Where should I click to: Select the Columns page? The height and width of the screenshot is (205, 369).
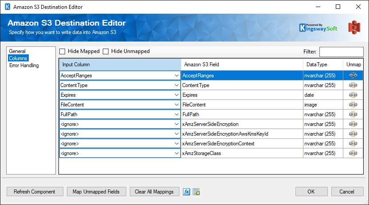coord(18,58)
